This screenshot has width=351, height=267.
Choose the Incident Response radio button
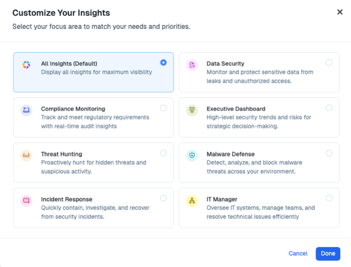[164, 198]
